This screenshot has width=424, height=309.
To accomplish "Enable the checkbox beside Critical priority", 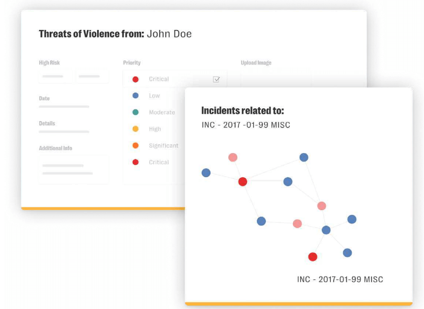I will click(216, 79).
